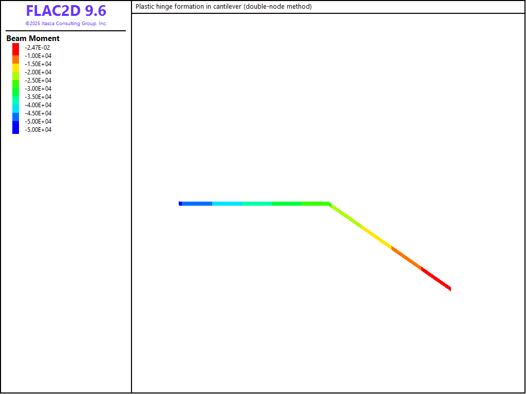Pick the cyan legend swatch beside -4.50E+04

[15, 109]
